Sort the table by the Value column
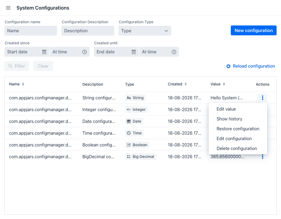The image size is (281, 219). click(x=224, y=84)
